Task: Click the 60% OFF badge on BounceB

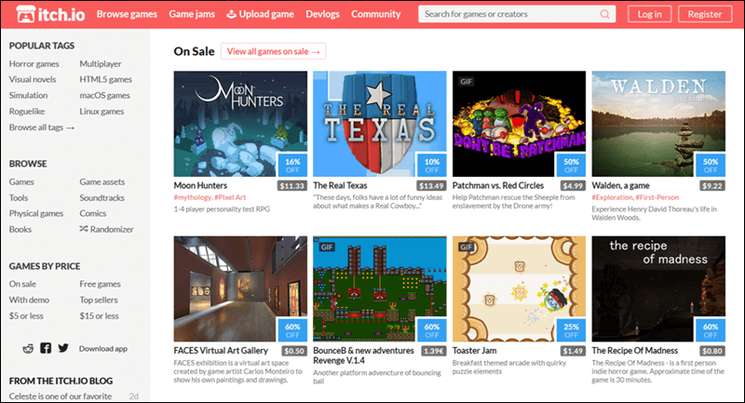Action: click(x=431, y=330)
